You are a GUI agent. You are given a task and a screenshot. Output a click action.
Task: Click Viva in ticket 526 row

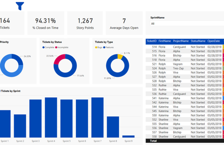[x=175, y=72]
